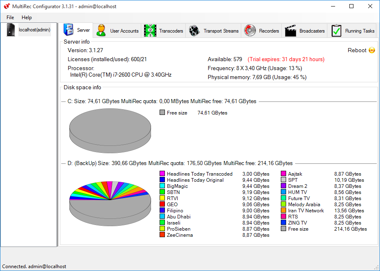Click the '214,16 GBytes' Free size value

click(351, 229)
